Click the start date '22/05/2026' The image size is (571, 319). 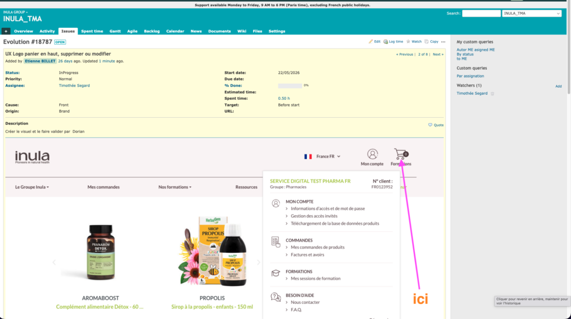click(289, 73)
